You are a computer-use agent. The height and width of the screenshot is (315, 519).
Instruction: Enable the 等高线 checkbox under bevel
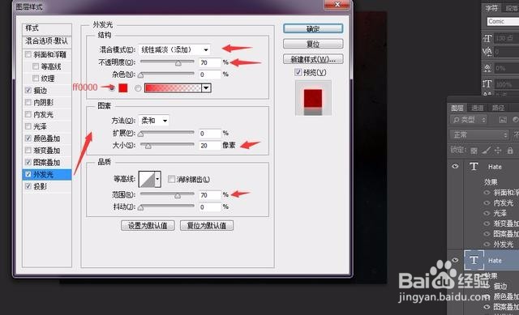click(36, 66)
